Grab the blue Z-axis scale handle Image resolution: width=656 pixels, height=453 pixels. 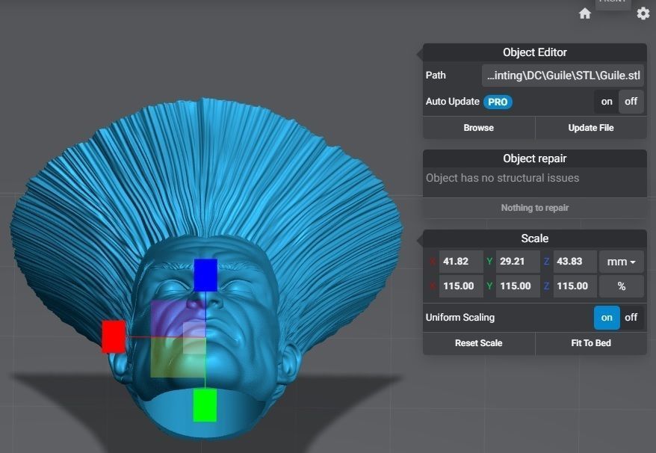click(x=205, y=275)
